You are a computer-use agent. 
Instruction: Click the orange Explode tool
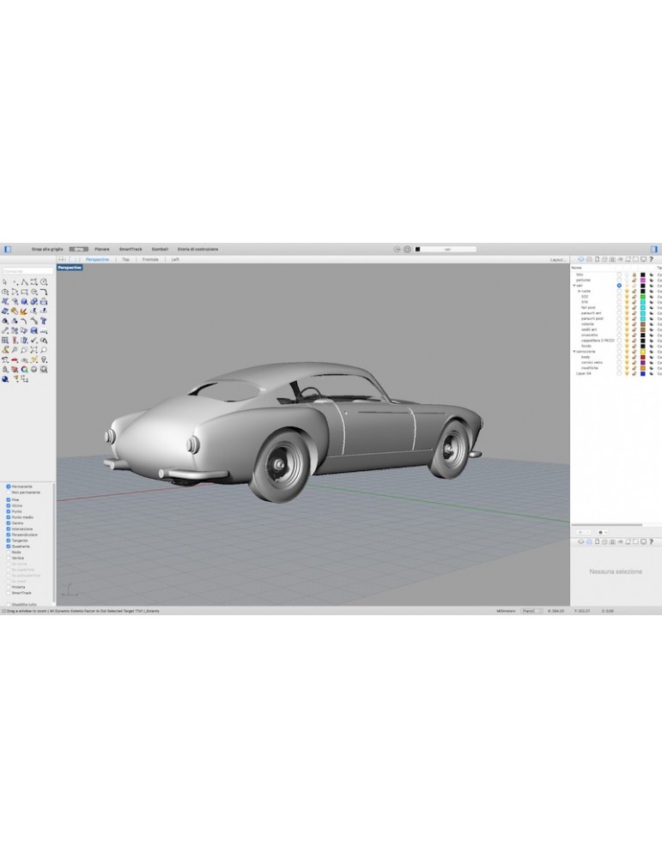[23, 311]
